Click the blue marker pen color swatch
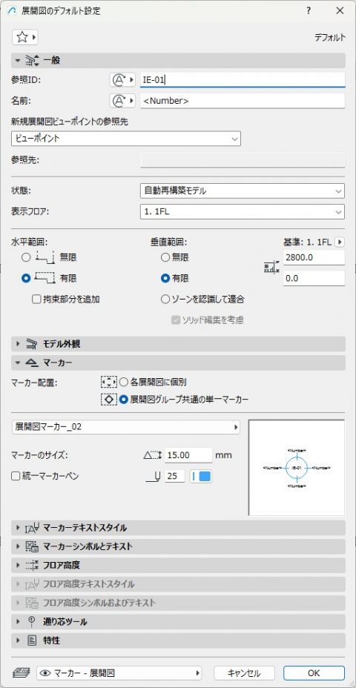The image size is (356, 688). [x=201, y=477]
